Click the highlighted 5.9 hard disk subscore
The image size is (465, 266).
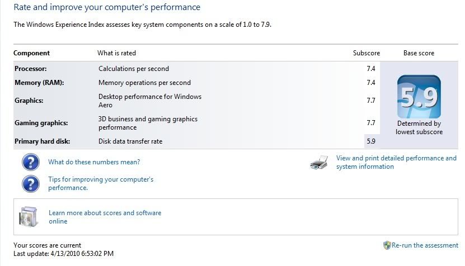coord(371,141)
